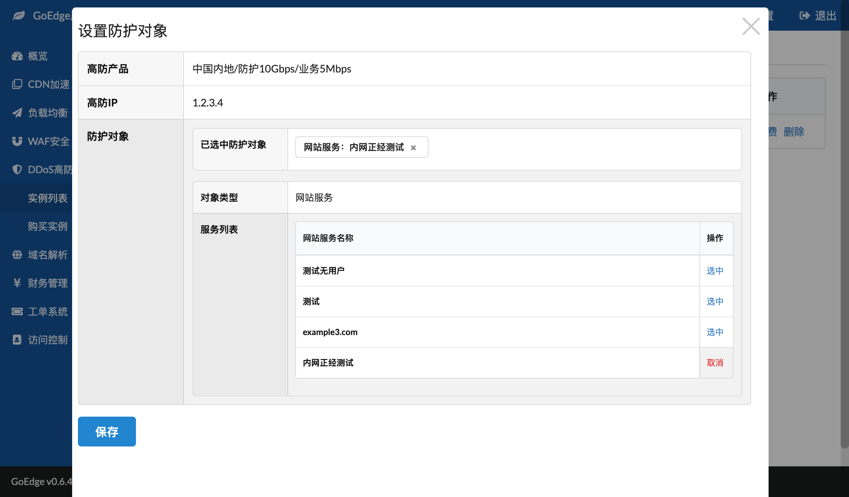The height and width of the screenshot is (497, 849).
Task: Cancel 内网正经测试 selection via 取消
Action: coord(715,363)
